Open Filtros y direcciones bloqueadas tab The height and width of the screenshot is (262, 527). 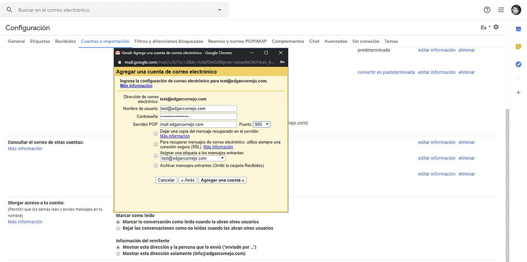click(x=169, y=41)
